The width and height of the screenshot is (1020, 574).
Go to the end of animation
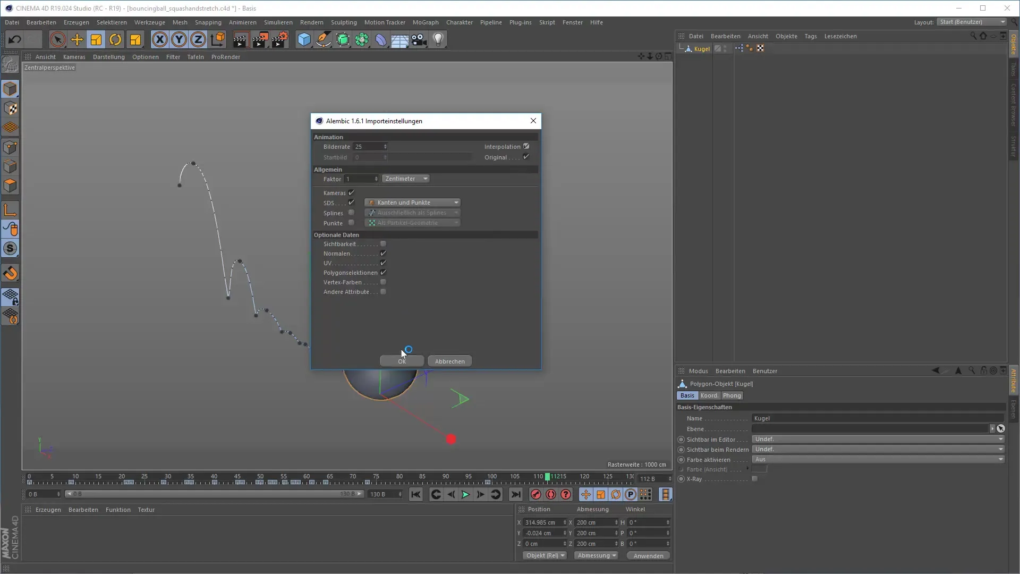(x=516, y=495)
